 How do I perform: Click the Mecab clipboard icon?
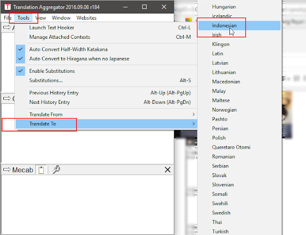click(x=41, y=170)
